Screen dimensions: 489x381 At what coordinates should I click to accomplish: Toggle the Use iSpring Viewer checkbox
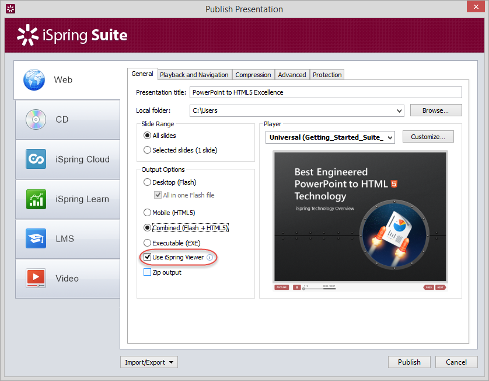coord(147,257)
